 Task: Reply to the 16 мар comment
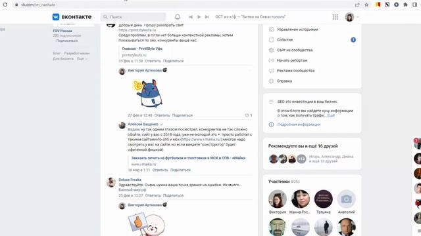pyautogui.click(x=160, y=170)
